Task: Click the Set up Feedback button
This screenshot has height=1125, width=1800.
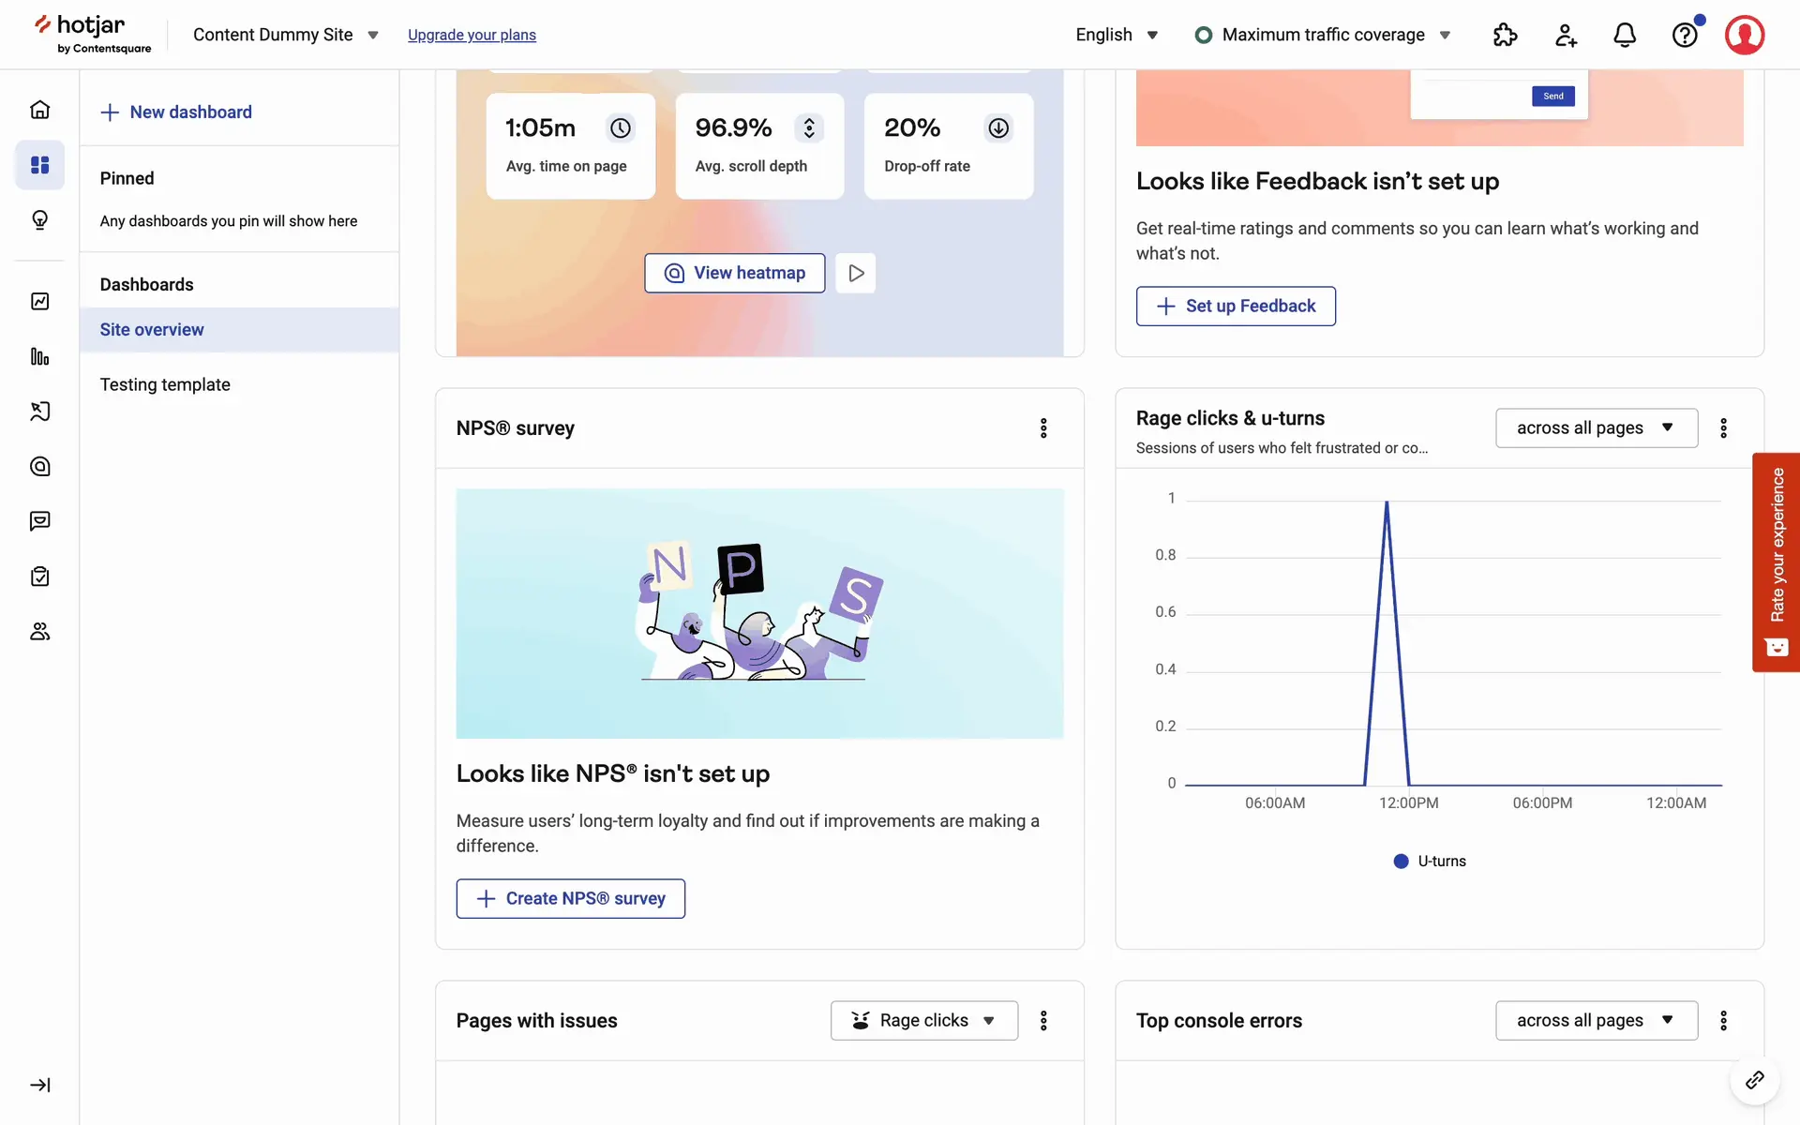Action: (x=1235, y=306)
